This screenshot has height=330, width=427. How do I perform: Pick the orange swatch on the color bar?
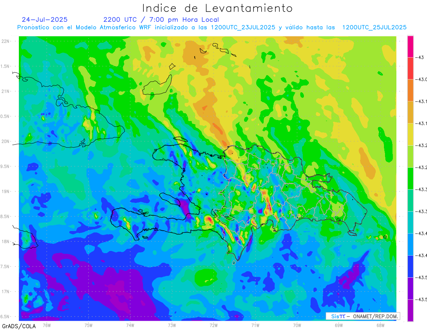(410, 90)
